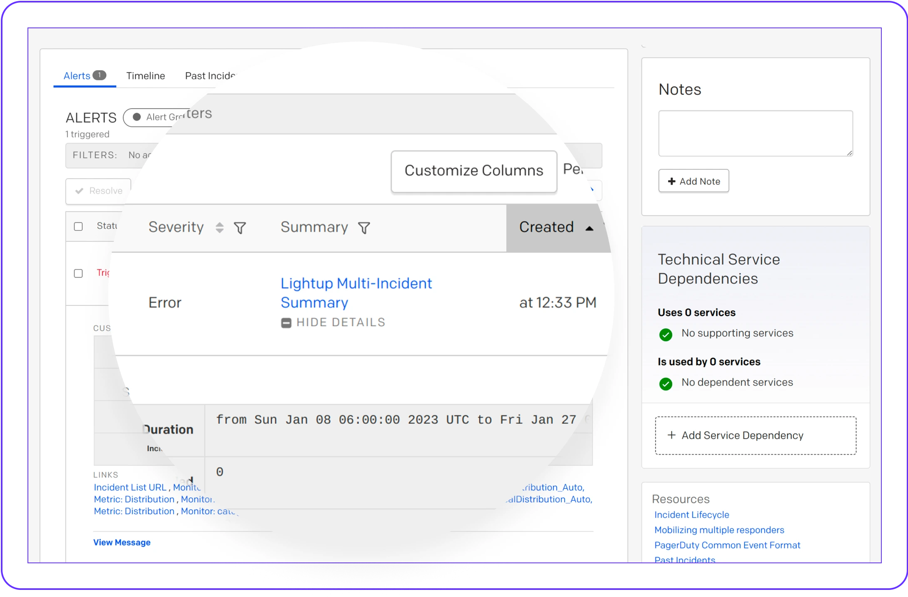
Task: Click the minus icon beside Hide Details
Action: pyautogui.click(x=286, y=323)
